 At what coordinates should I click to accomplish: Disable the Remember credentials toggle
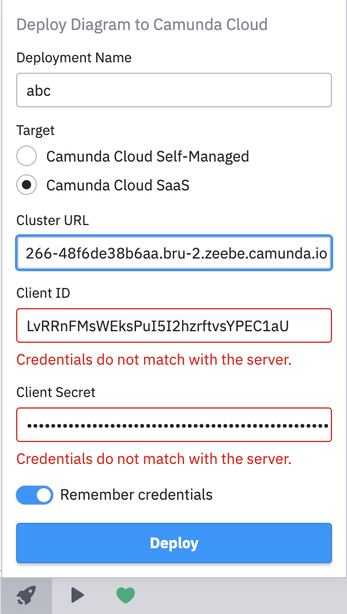[34, 495]
